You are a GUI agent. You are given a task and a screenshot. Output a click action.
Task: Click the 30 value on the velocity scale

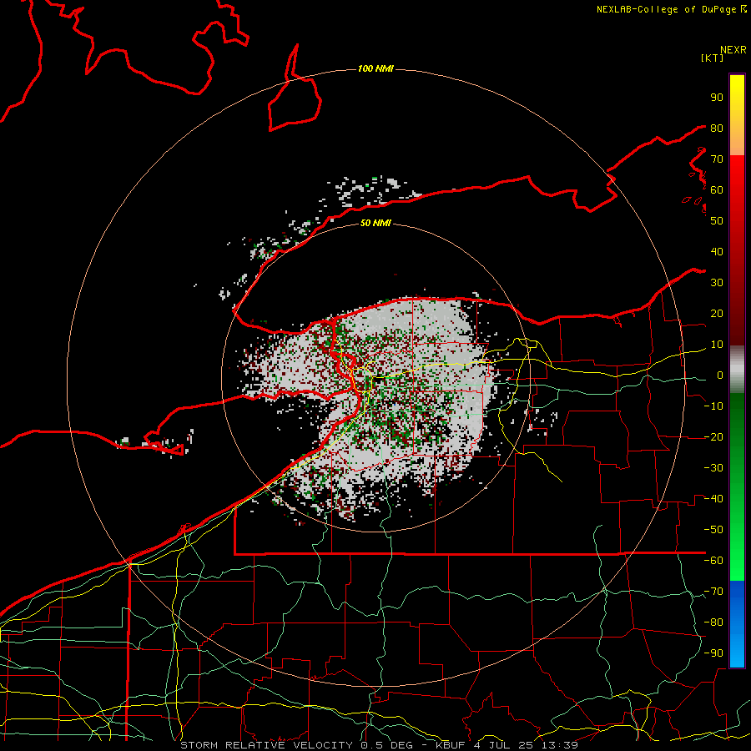(x=717, y=283)
